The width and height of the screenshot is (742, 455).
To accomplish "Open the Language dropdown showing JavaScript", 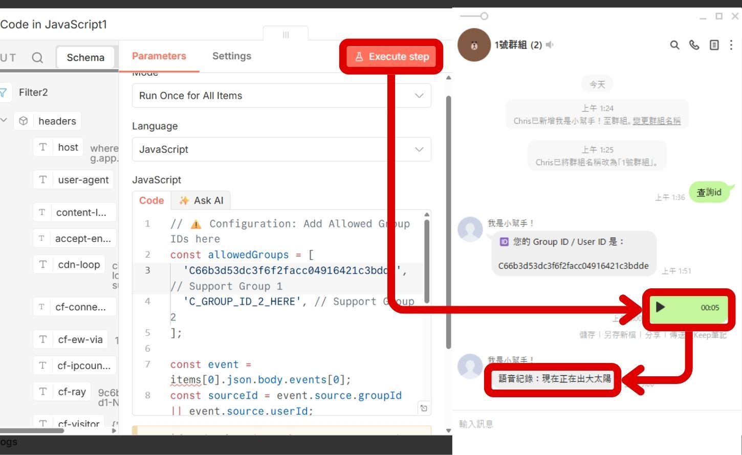I will tap(281, 149).
